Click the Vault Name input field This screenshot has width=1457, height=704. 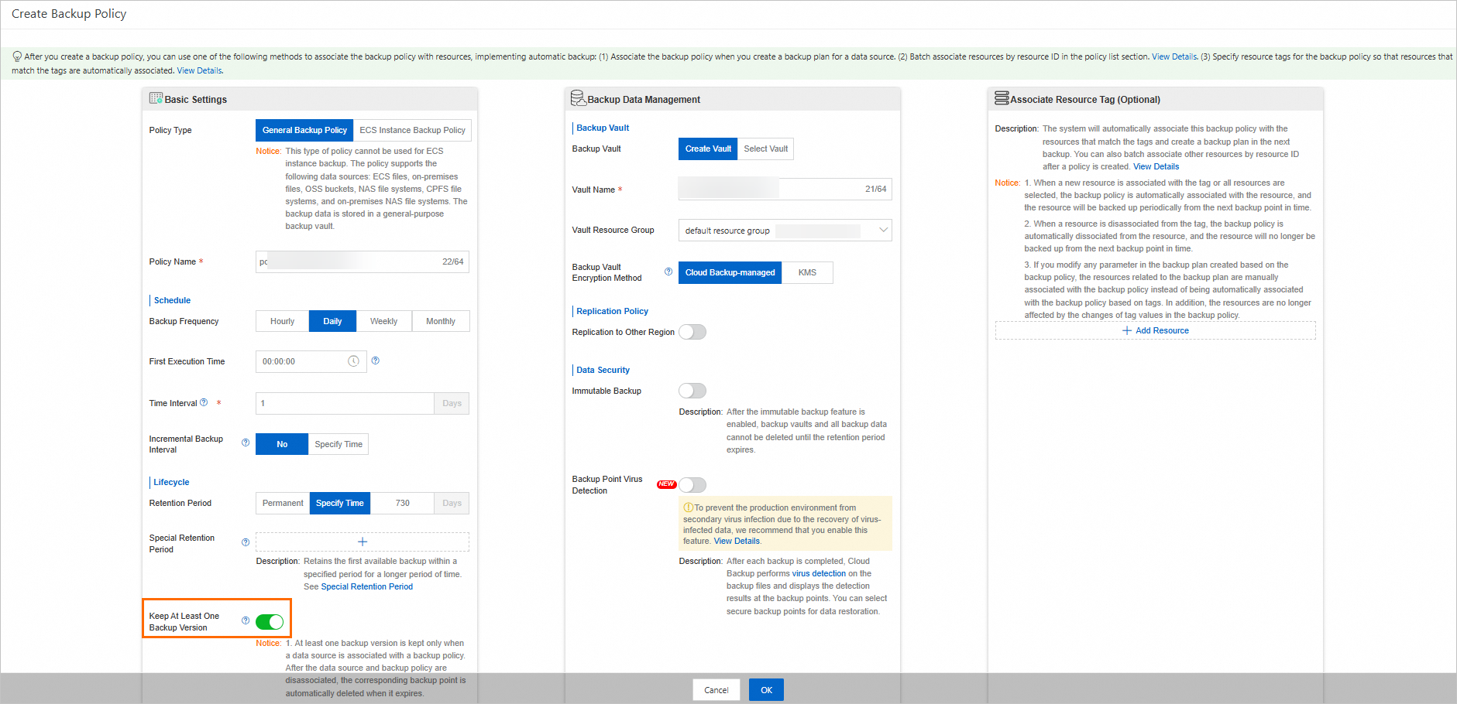785,190
